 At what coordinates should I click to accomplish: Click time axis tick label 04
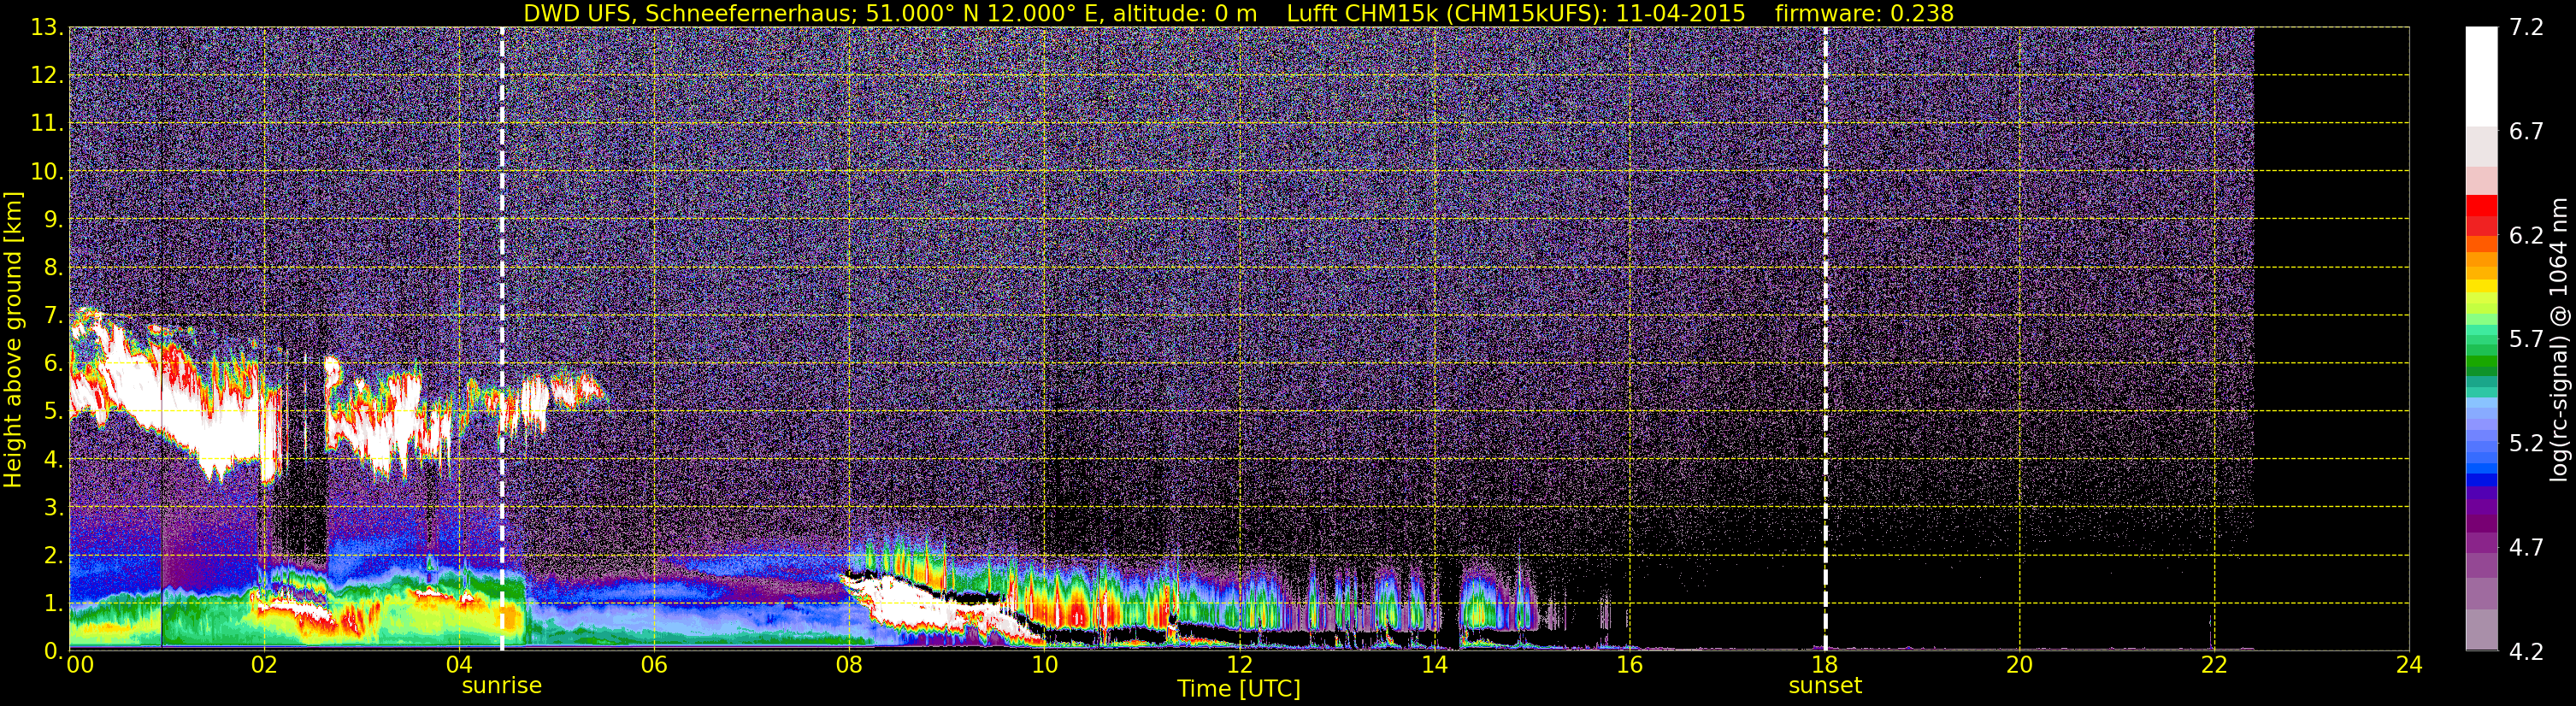click(459, 666)
